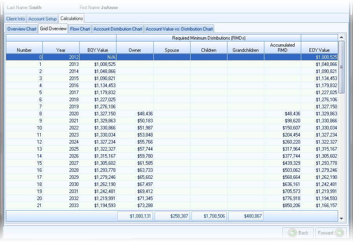The width and height of the screenshot is (353, 242).
Task: Click the Children total $1,708,506 field
Action: [x=209, y=216]
